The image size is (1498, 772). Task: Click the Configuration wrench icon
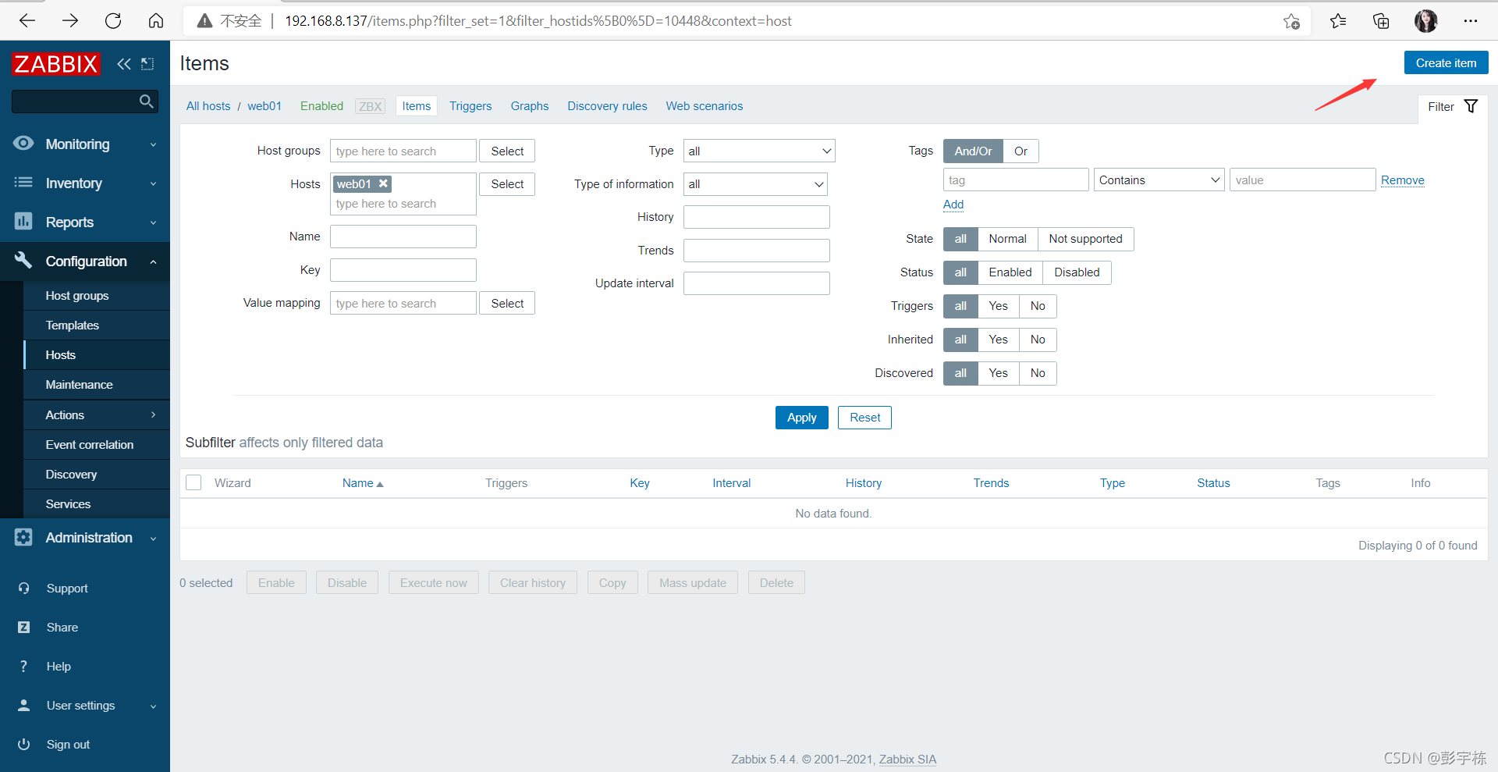[x=23, y=260]
